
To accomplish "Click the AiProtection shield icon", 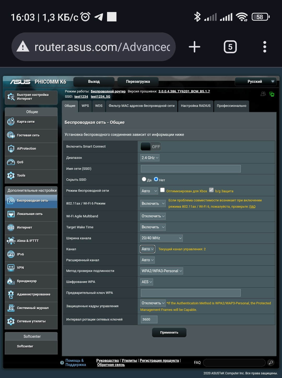I will [x=11, y=149].
